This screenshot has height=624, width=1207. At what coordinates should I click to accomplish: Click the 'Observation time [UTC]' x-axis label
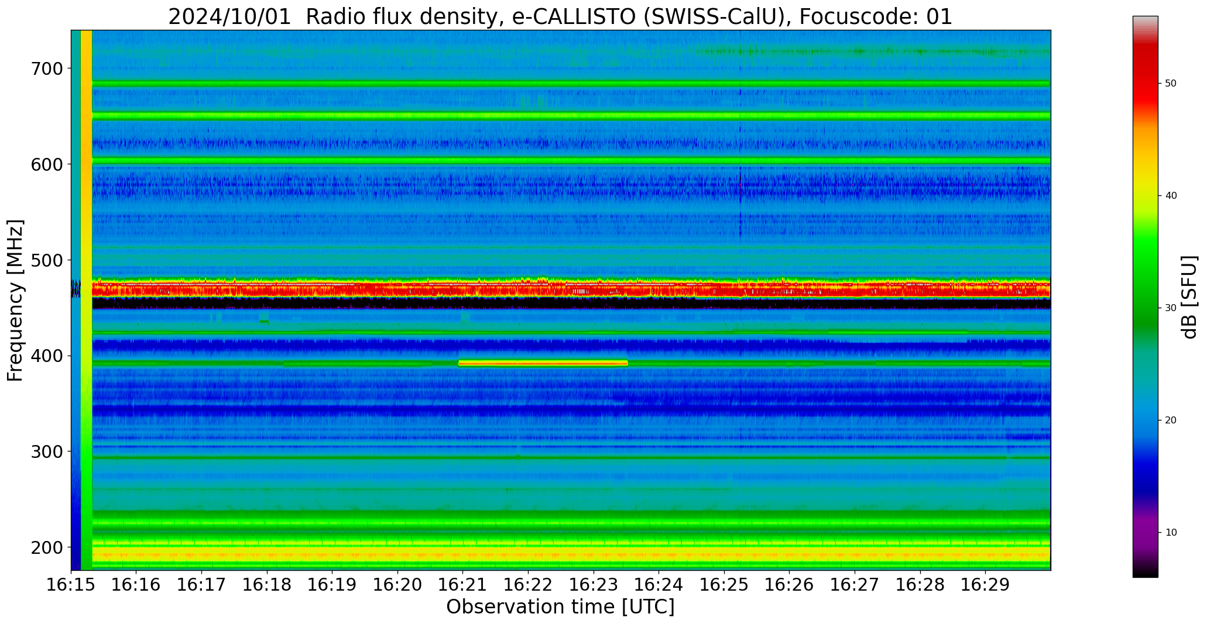pyautogui.click(x=560, y=607)
